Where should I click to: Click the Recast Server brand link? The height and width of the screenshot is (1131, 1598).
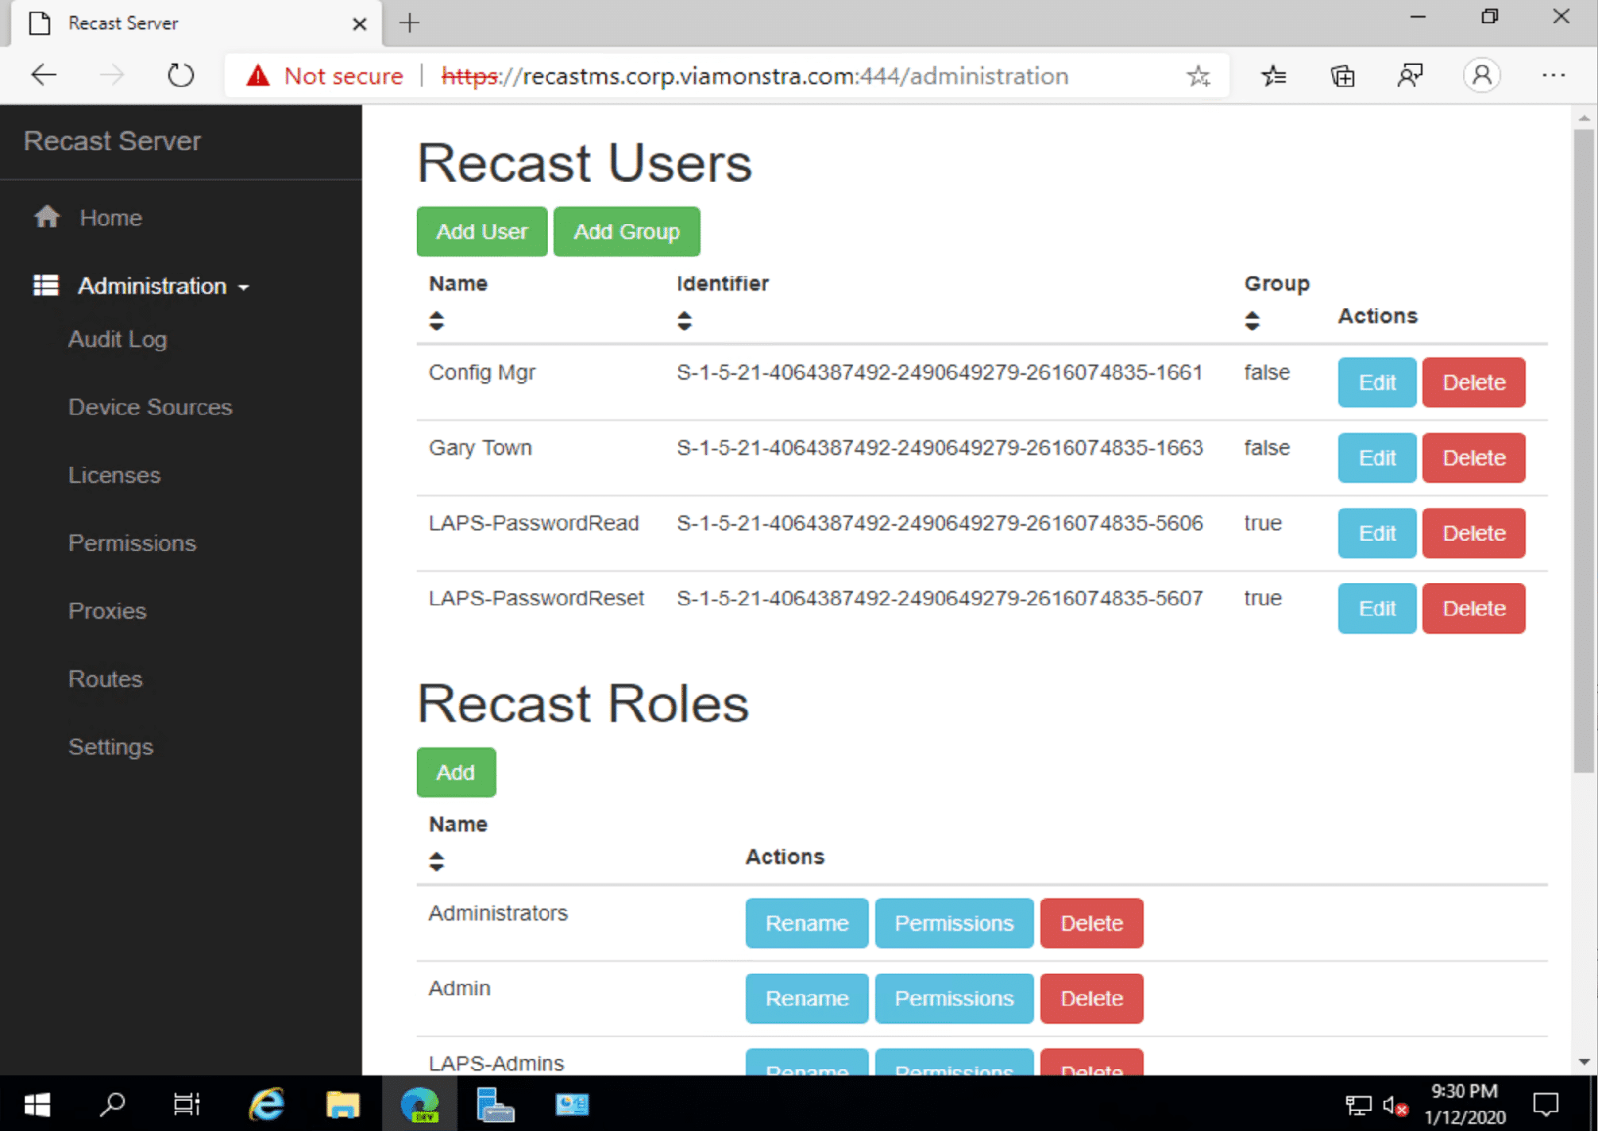pyautogui.click(x=112, y=141)
